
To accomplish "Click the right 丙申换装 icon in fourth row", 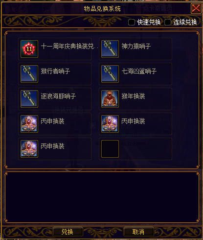I will 110,124.
